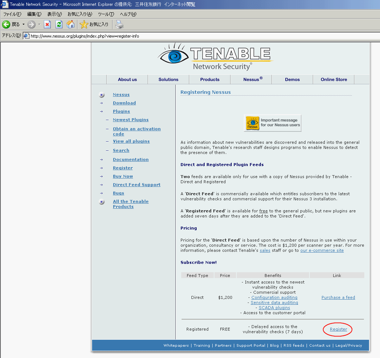This screenshot has width=380, height=358.
Task: Click Register link in Registered row
Action: pyautogui.click(x=338, y=329)
